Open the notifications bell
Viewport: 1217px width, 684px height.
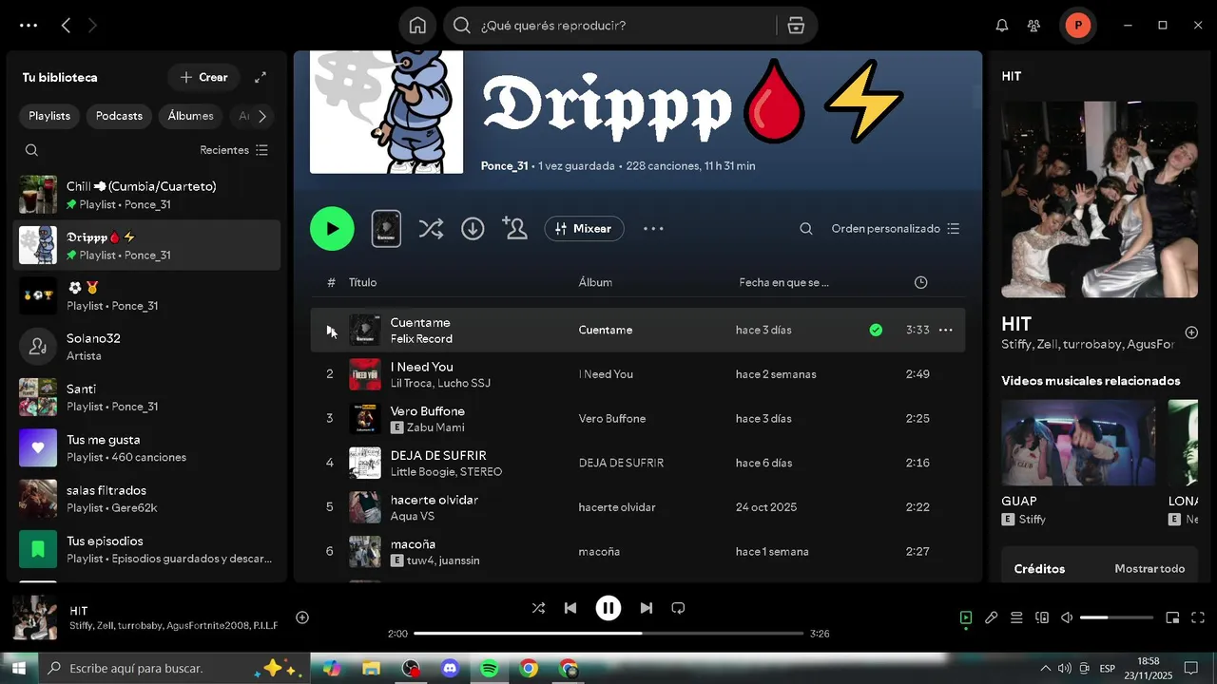(x=1001, y=26)
